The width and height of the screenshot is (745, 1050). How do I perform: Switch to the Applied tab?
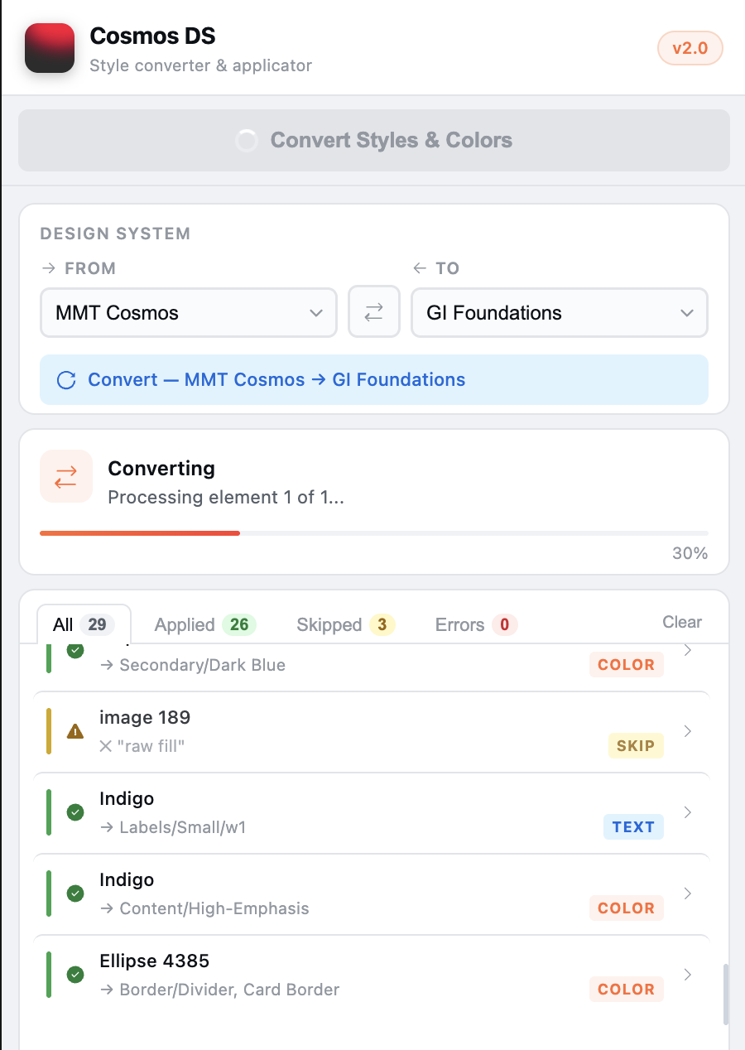(x=205, y=624)
